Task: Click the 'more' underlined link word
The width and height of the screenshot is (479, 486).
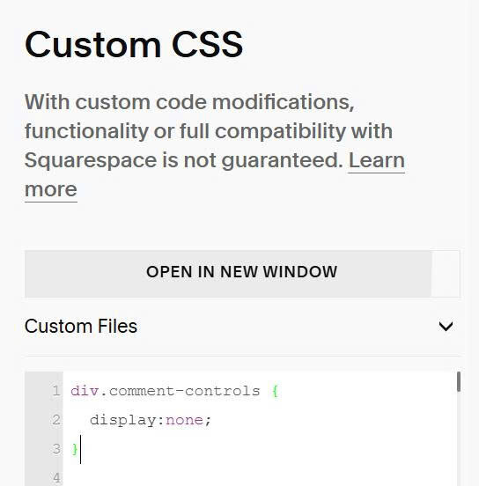Action: click(x=51, y=189)
